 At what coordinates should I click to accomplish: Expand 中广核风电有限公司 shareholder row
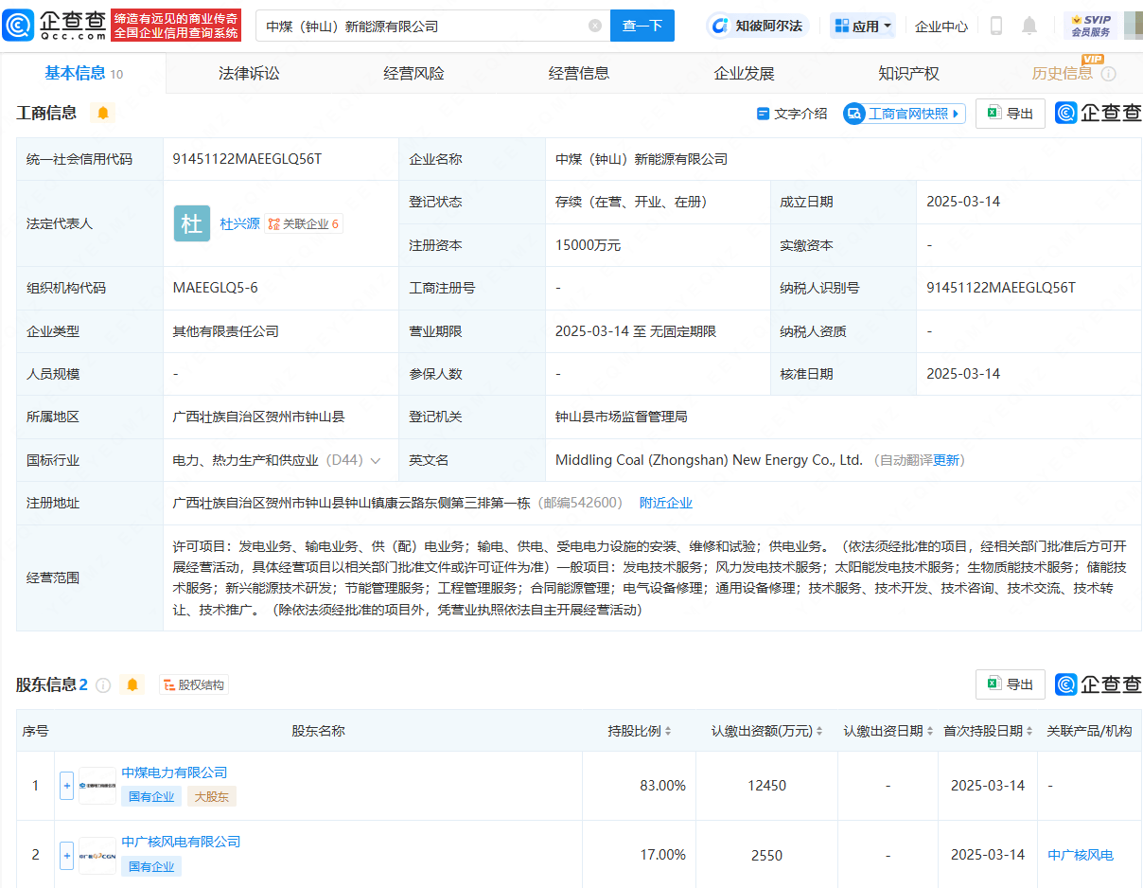[x=66, y=855]
